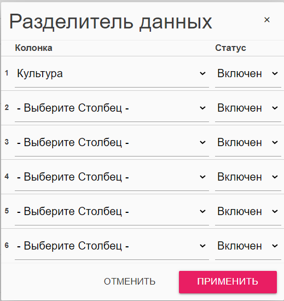Click the chevron arrow of row 3 column

(x=202, y=142)
